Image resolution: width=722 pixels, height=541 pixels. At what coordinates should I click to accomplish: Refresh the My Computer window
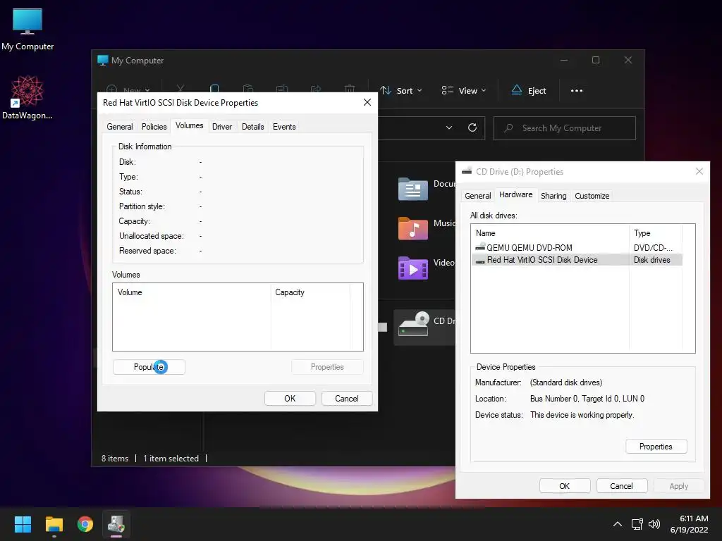click(472, 128)
